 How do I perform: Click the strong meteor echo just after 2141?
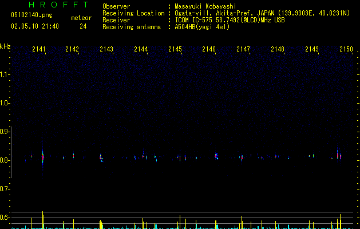(43, 157)
